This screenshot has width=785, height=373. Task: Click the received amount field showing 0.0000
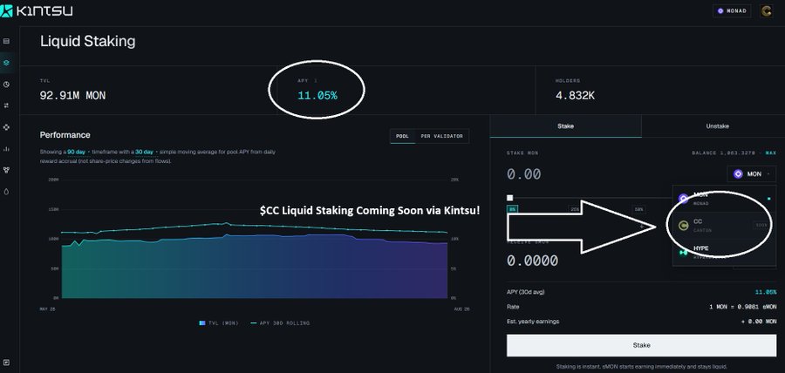532,261
